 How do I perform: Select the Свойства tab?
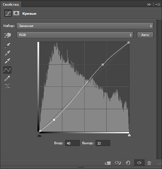11,5
